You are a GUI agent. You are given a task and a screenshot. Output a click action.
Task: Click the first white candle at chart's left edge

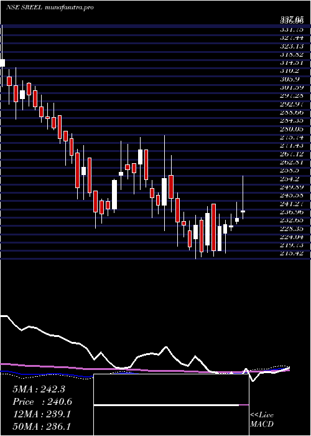coord(2,63)
